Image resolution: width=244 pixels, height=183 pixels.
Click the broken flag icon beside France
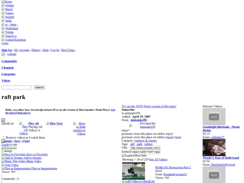(3, 13)
